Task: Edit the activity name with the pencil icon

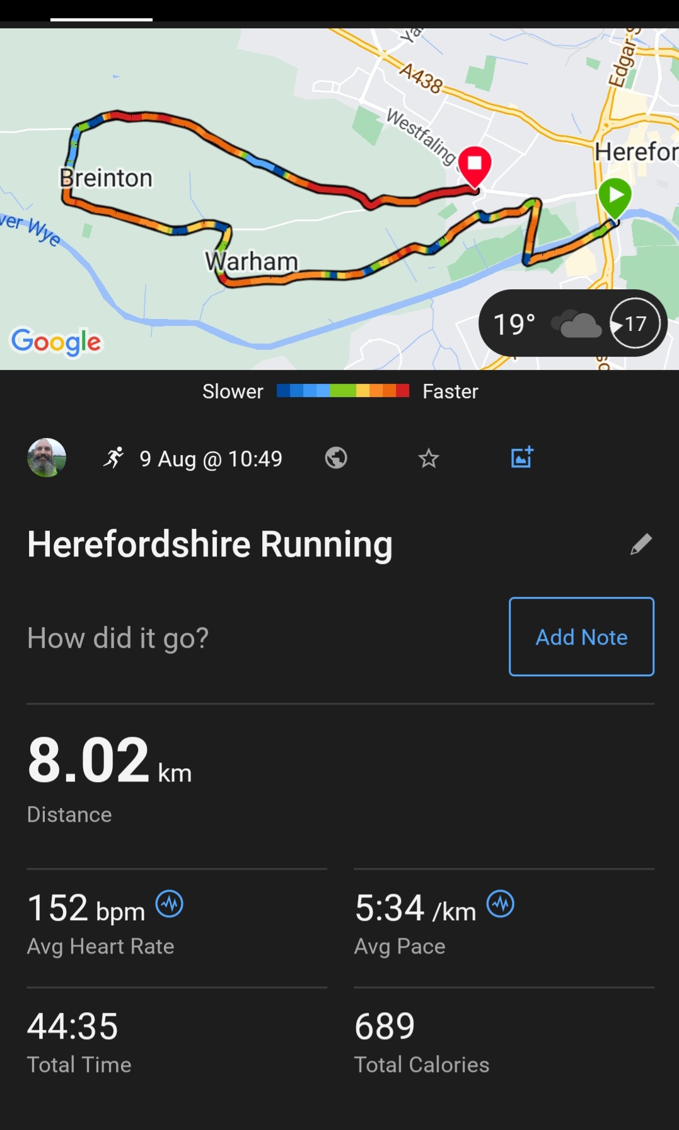Action: tap(641, 545)
